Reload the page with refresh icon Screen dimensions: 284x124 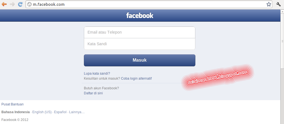tap(20, 4)
